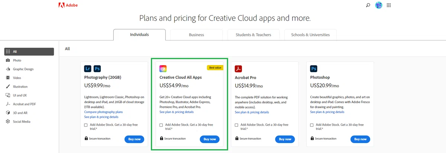Open the app launcher grid icon
446x153 pixels.
pos(389,5)
